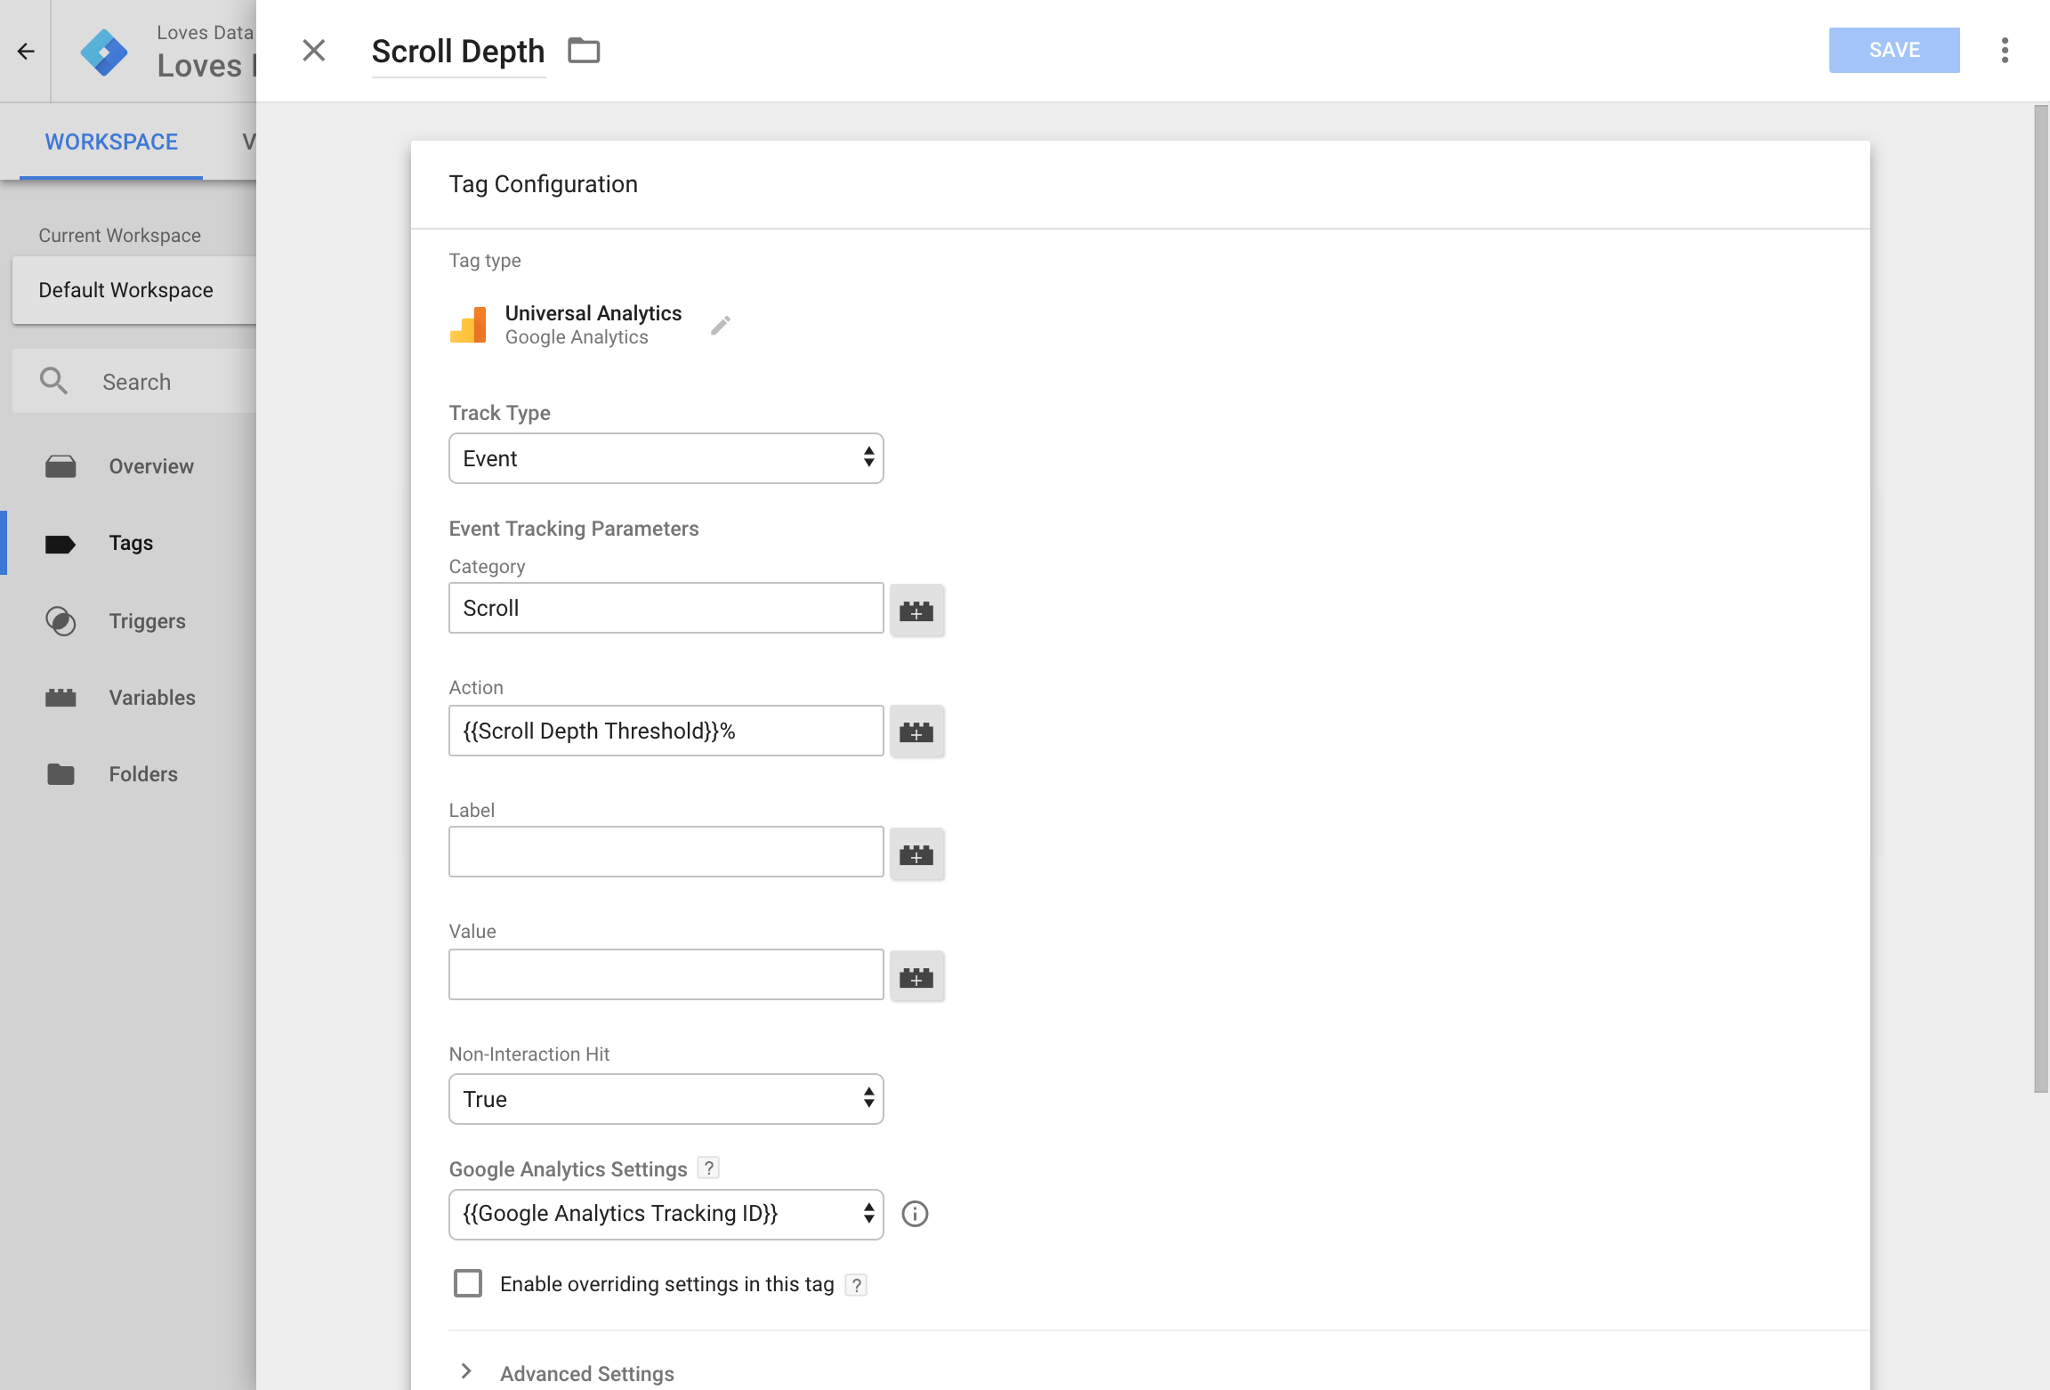Click the search magnifier in the sidebar
The height and width of the screenshot is (1390, 2050).
pyautogui.click(x=53, y=380)
